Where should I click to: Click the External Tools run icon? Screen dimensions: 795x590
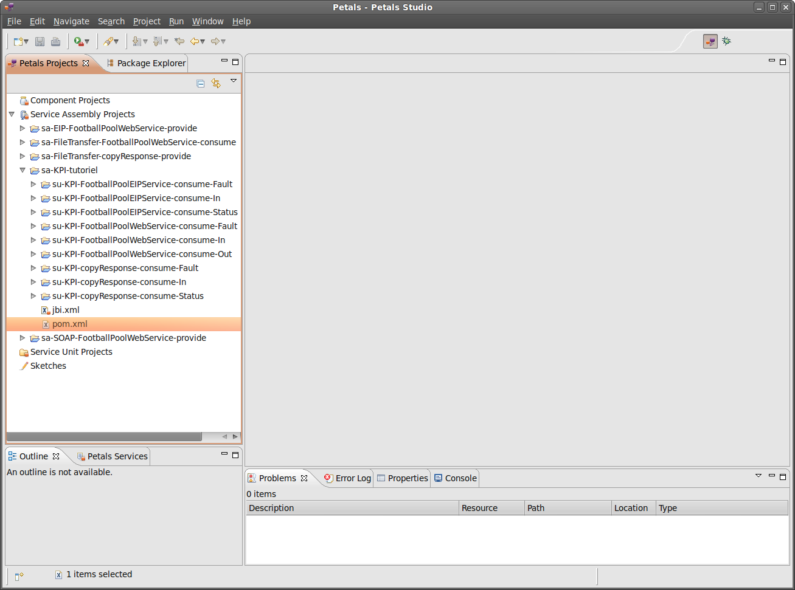tap(78, 41)
